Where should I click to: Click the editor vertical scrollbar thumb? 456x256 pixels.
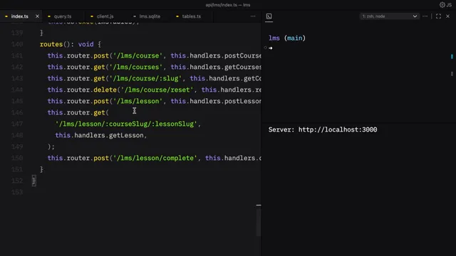[258, 223]
